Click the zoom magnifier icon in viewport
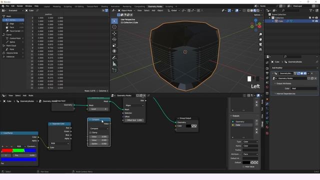Viewport: 320px width, 180px height. [260, 34]
